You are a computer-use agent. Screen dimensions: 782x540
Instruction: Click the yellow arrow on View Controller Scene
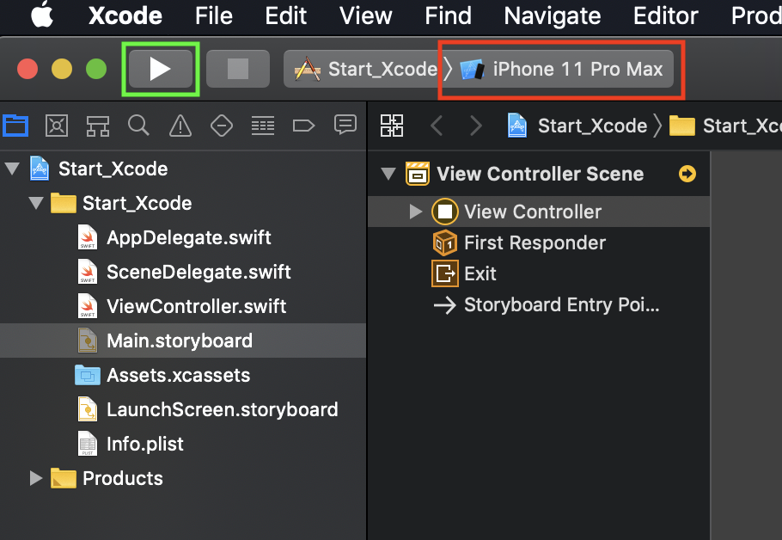687,174
